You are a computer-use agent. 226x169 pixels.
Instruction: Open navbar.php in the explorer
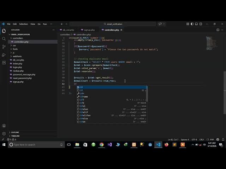click(18, 71)
